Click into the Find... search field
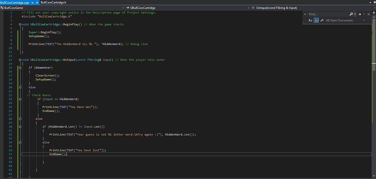The image size is (376, 179). point(328,14)
